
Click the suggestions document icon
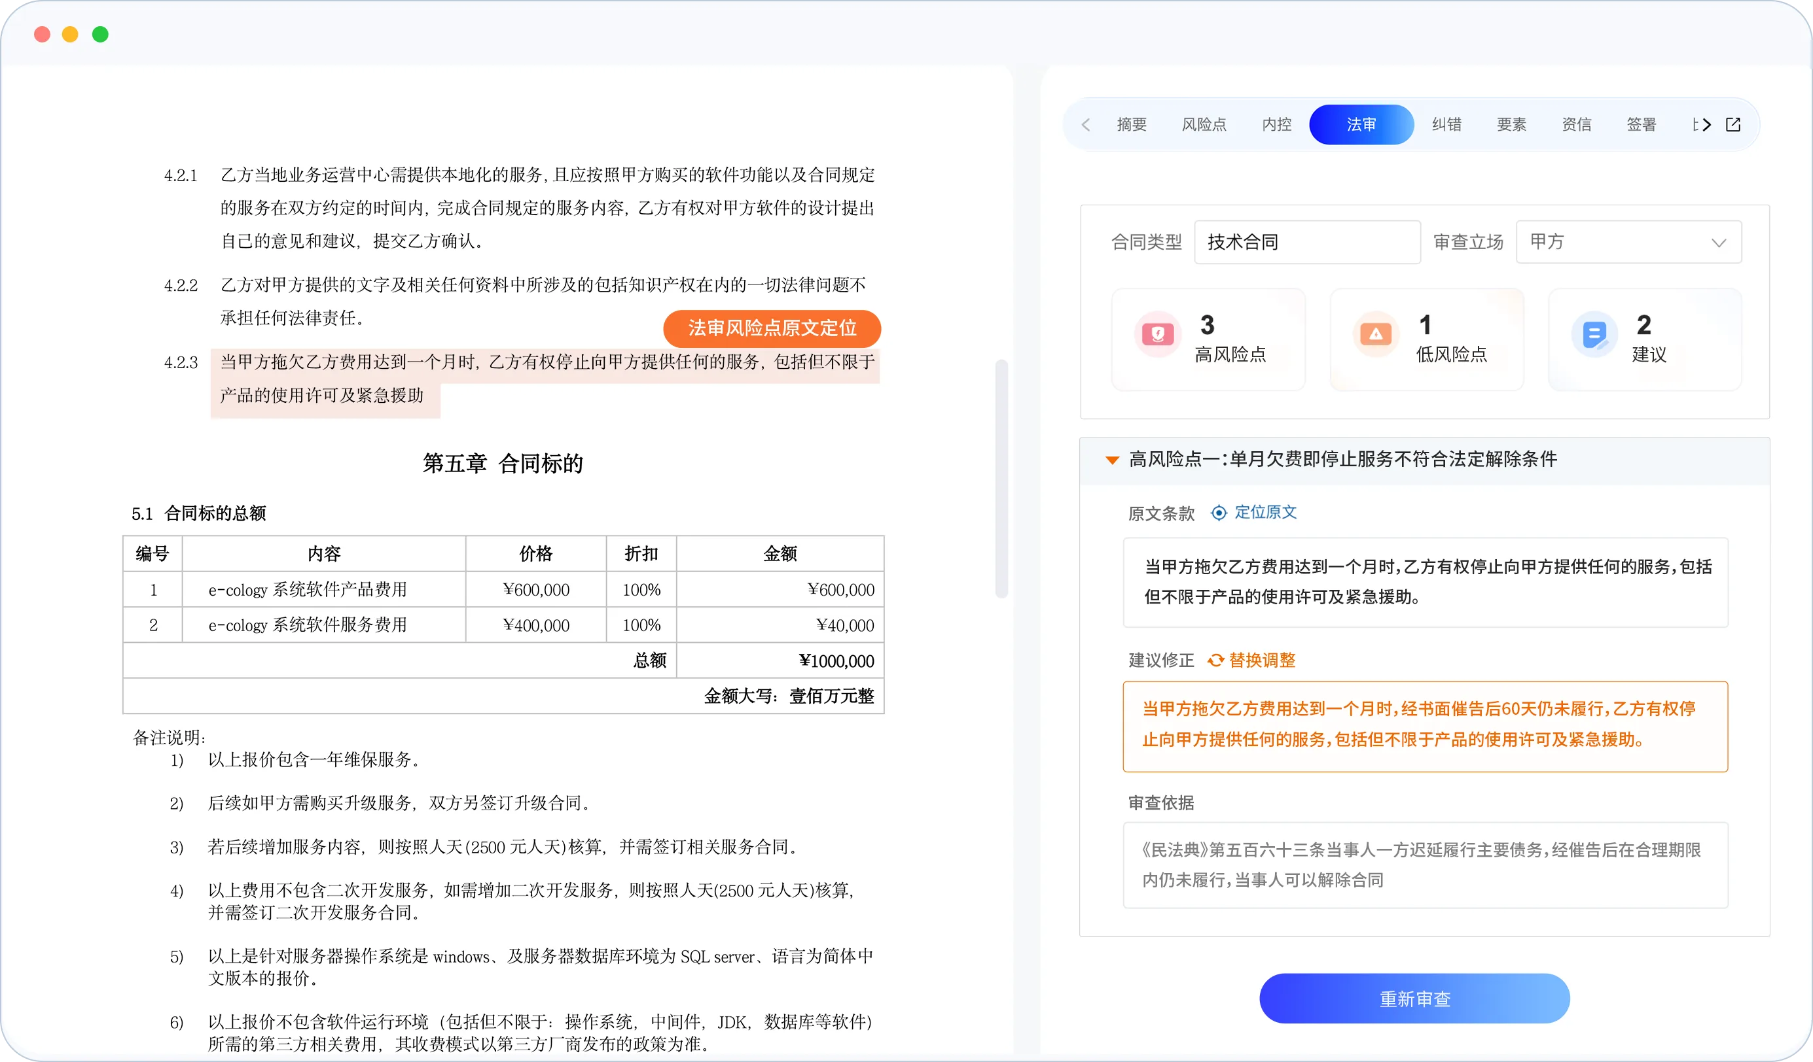pos(1594,334)
